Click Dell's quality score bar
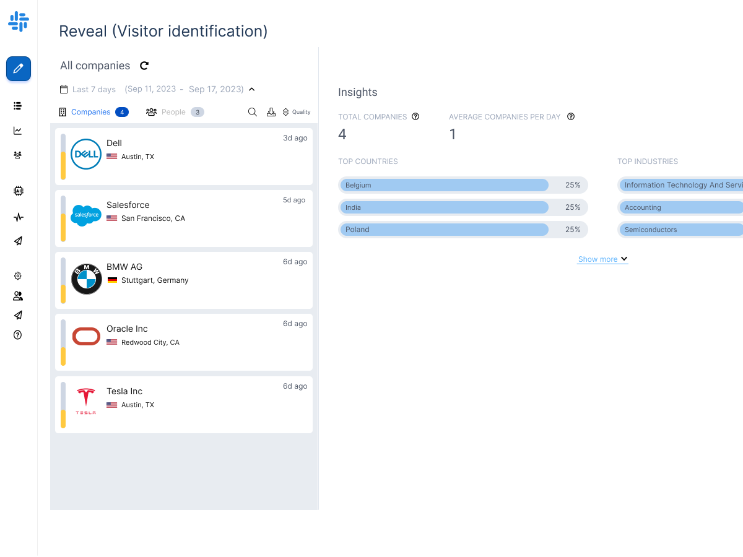This screenshot has height=557, width=743. pos(63,157)
